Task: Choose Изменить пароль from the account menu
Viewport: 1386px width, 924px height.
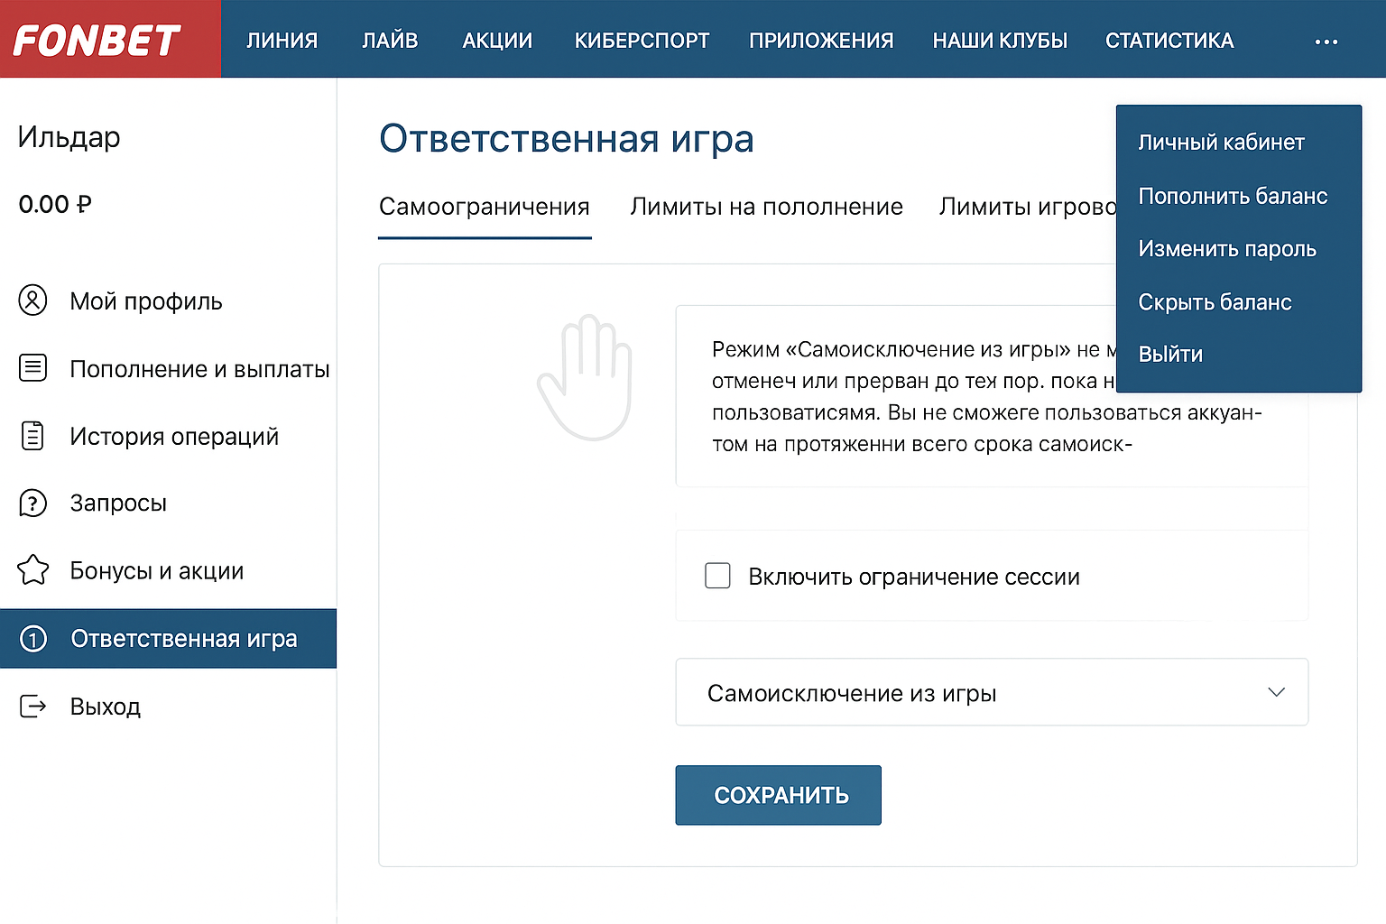Action: pyautogui.click(x=1228, y=248)
